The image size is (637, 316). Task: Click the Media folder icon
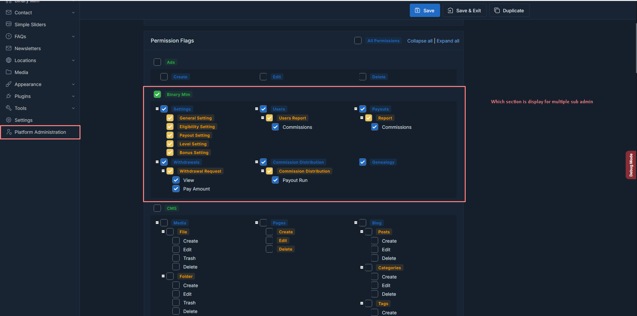tap(9, 72)
